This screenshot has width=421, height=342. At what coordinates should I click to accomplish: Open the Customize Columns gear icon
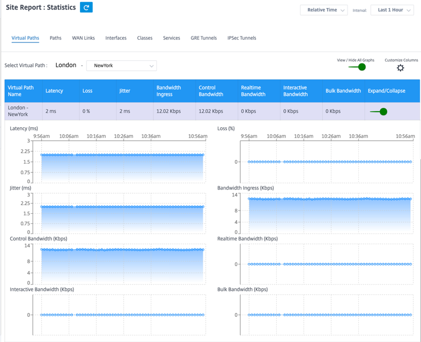[400, 68]
